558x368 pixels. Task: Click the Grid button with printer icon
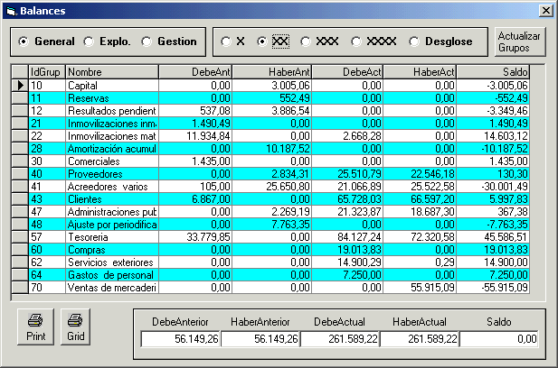pos(76,326)
